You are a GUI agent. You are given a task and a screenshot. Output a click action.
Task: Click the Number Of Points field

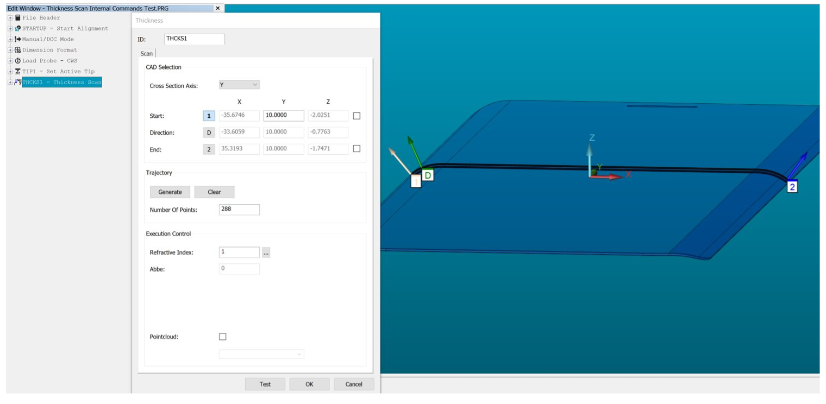point(240,209)
